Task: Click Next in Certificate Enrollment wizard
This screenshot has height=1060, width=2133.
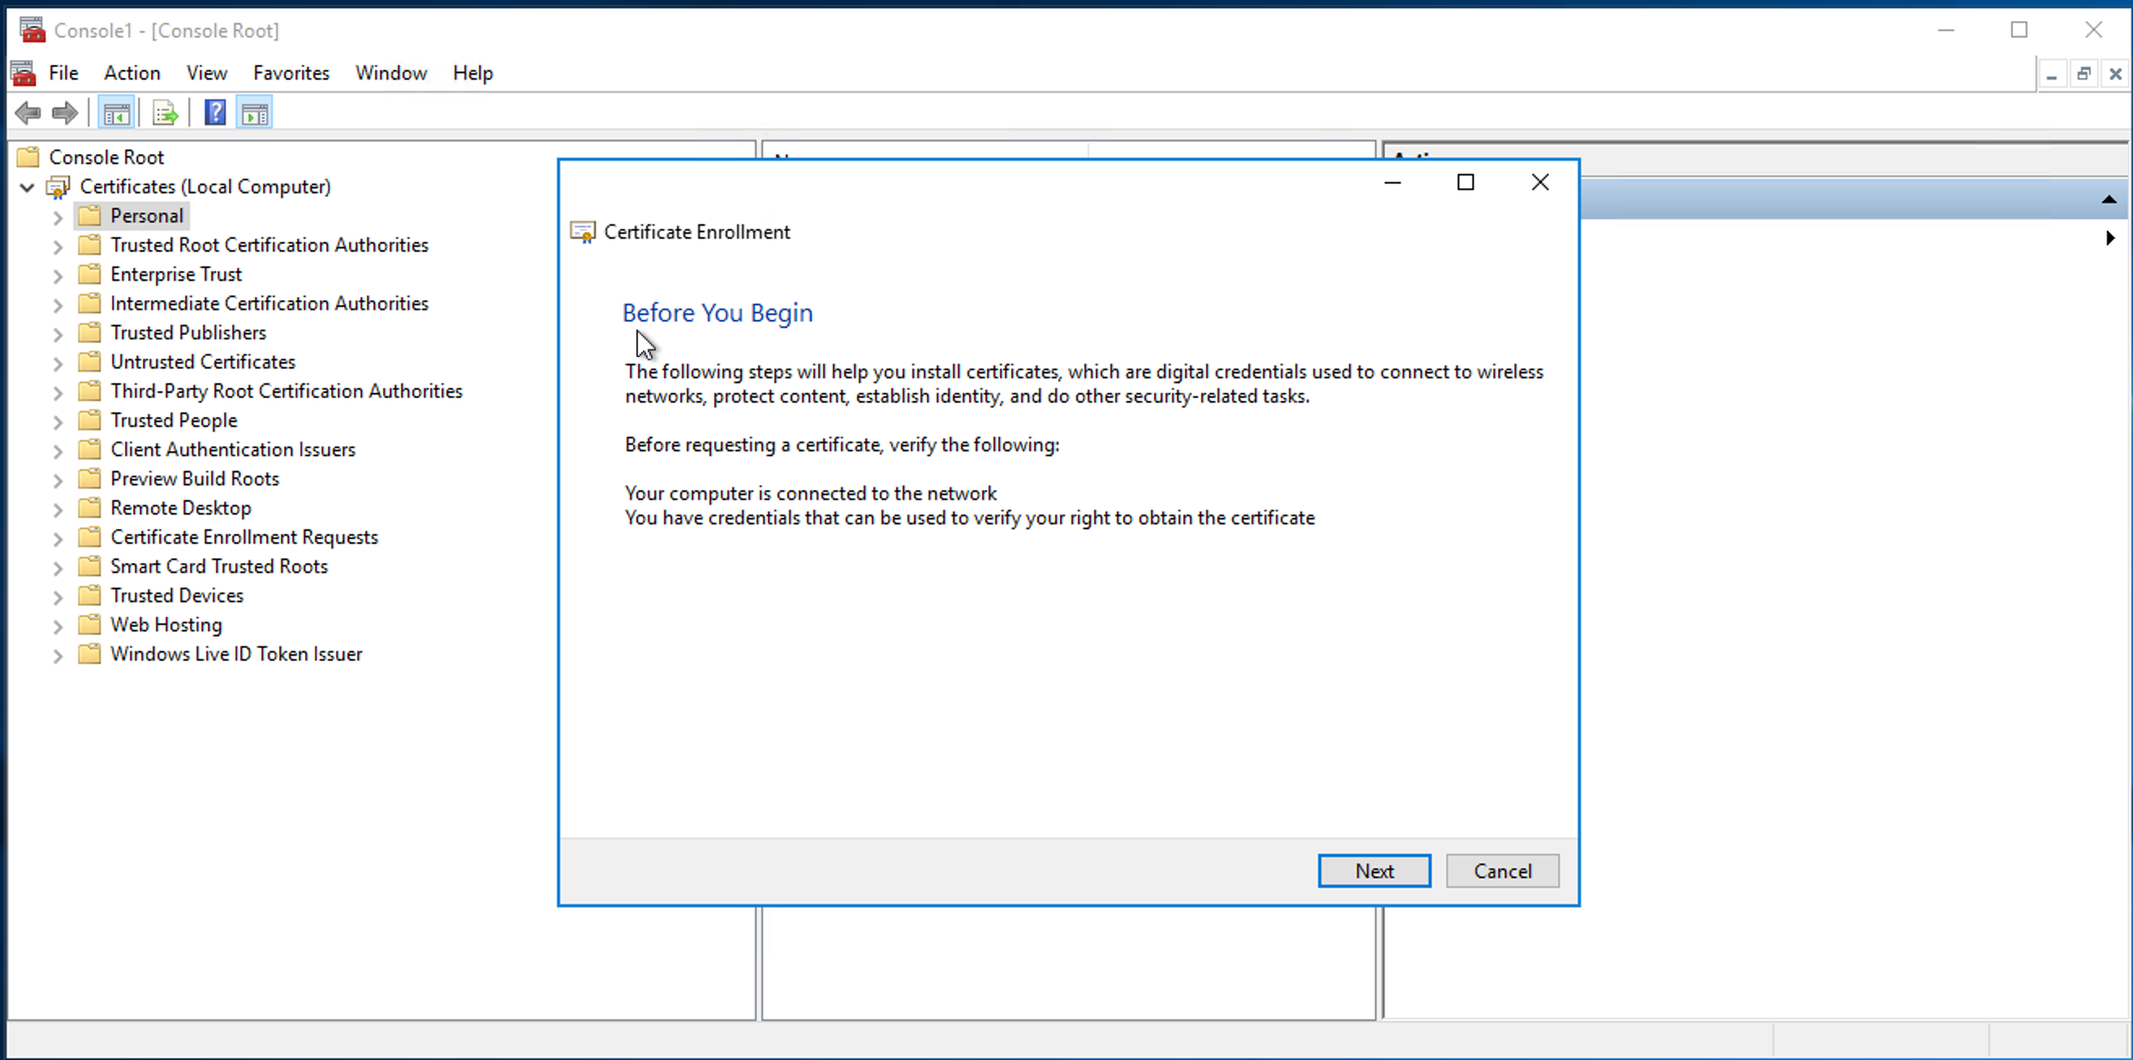Action: click(x=1373, y=870)
